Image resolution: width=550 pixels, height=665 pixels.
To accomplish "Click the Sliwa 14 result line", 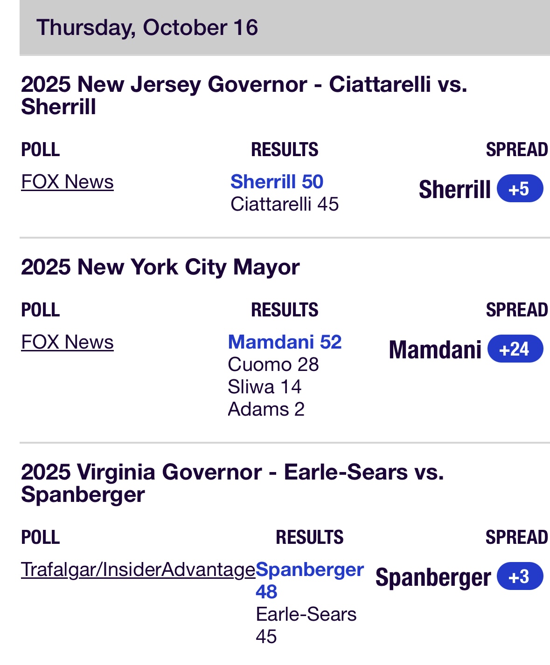I will click(x=265, y=387).
